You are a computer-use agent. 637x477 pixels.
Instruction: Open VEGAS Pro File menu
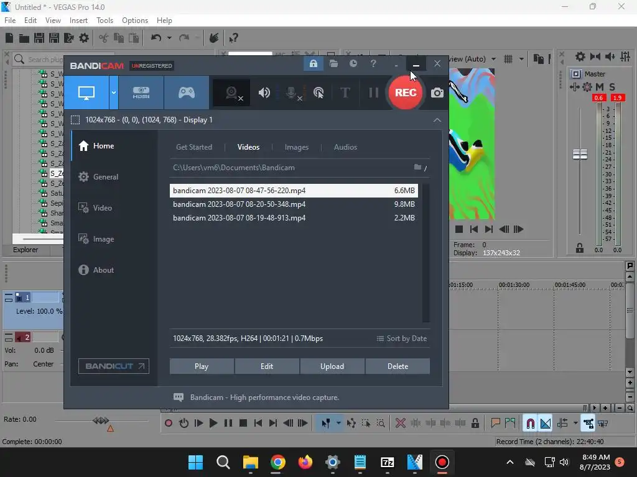point(10,20)
